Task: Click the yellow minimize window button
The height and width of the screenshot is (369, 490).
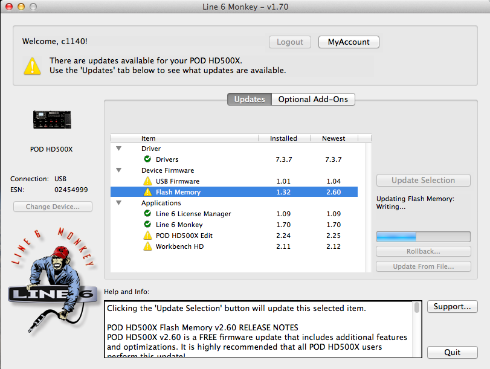Action: [x=21, y=7]
